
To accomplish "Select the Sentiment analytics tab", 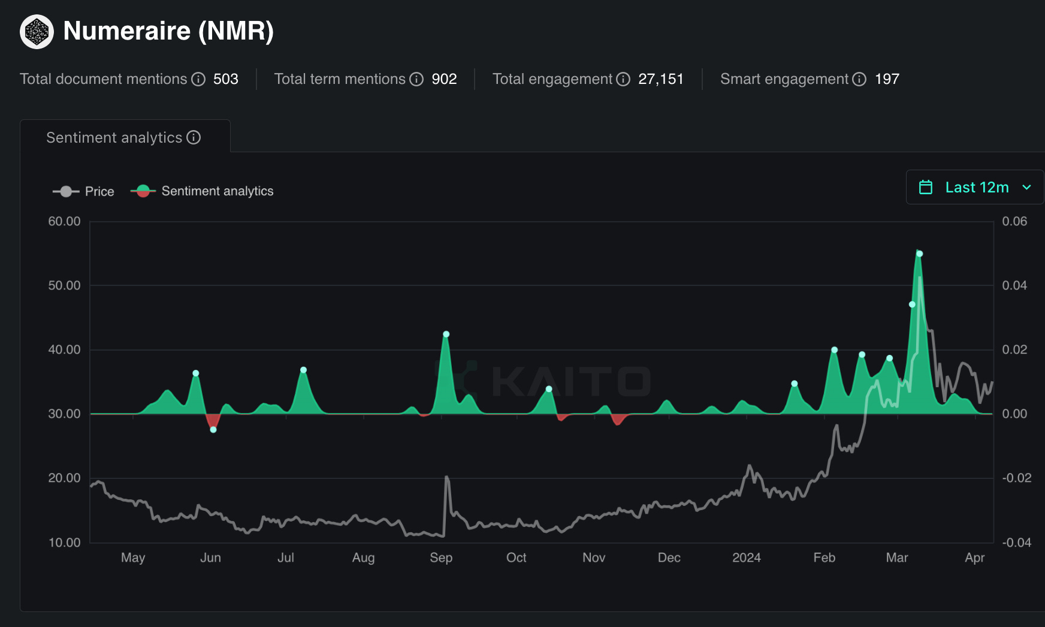I will [x=125, y=137].
